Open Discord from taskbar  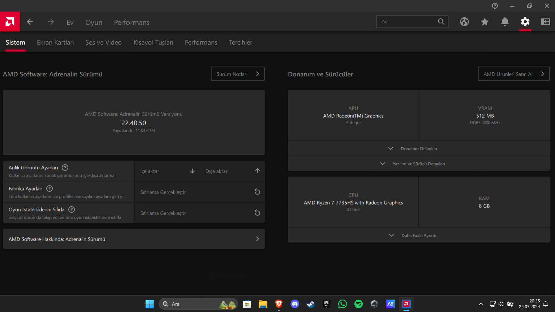pyautogui.click(x=295, y=304)
